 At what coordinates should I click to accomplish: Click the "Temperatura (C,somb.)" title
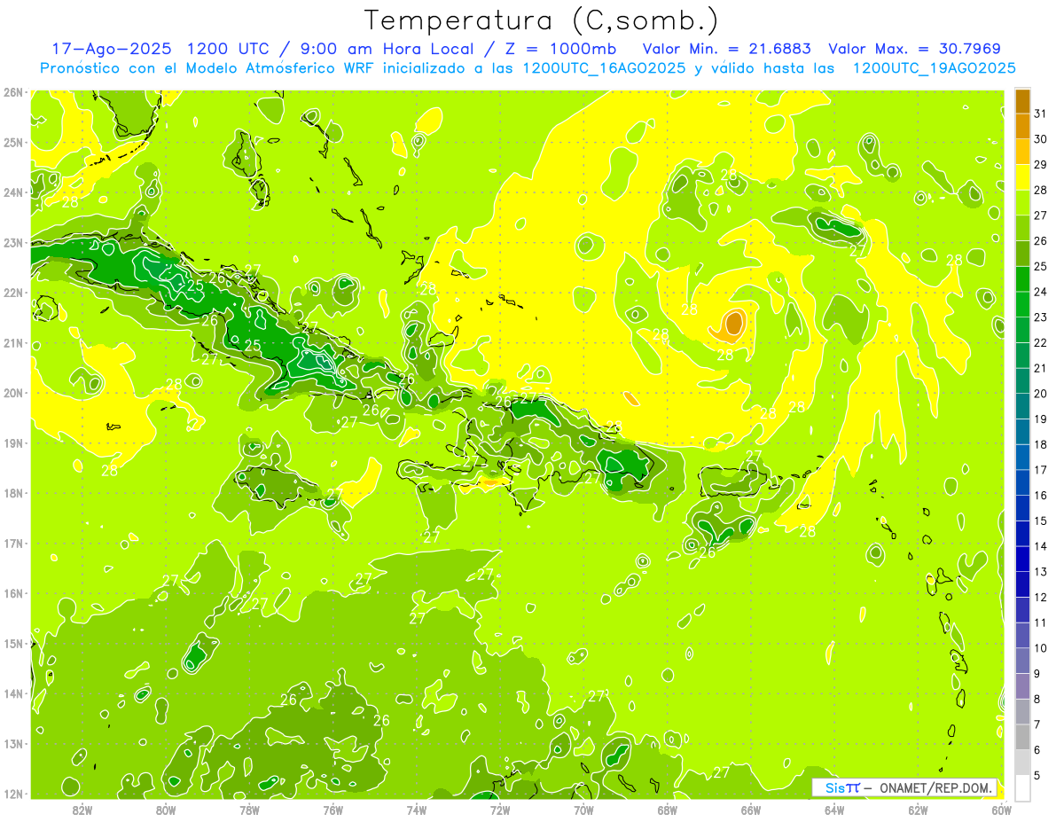[541, 20]
